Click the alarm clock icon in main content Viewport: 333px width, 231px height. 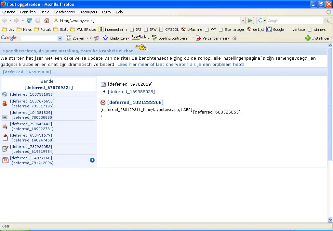103,103
